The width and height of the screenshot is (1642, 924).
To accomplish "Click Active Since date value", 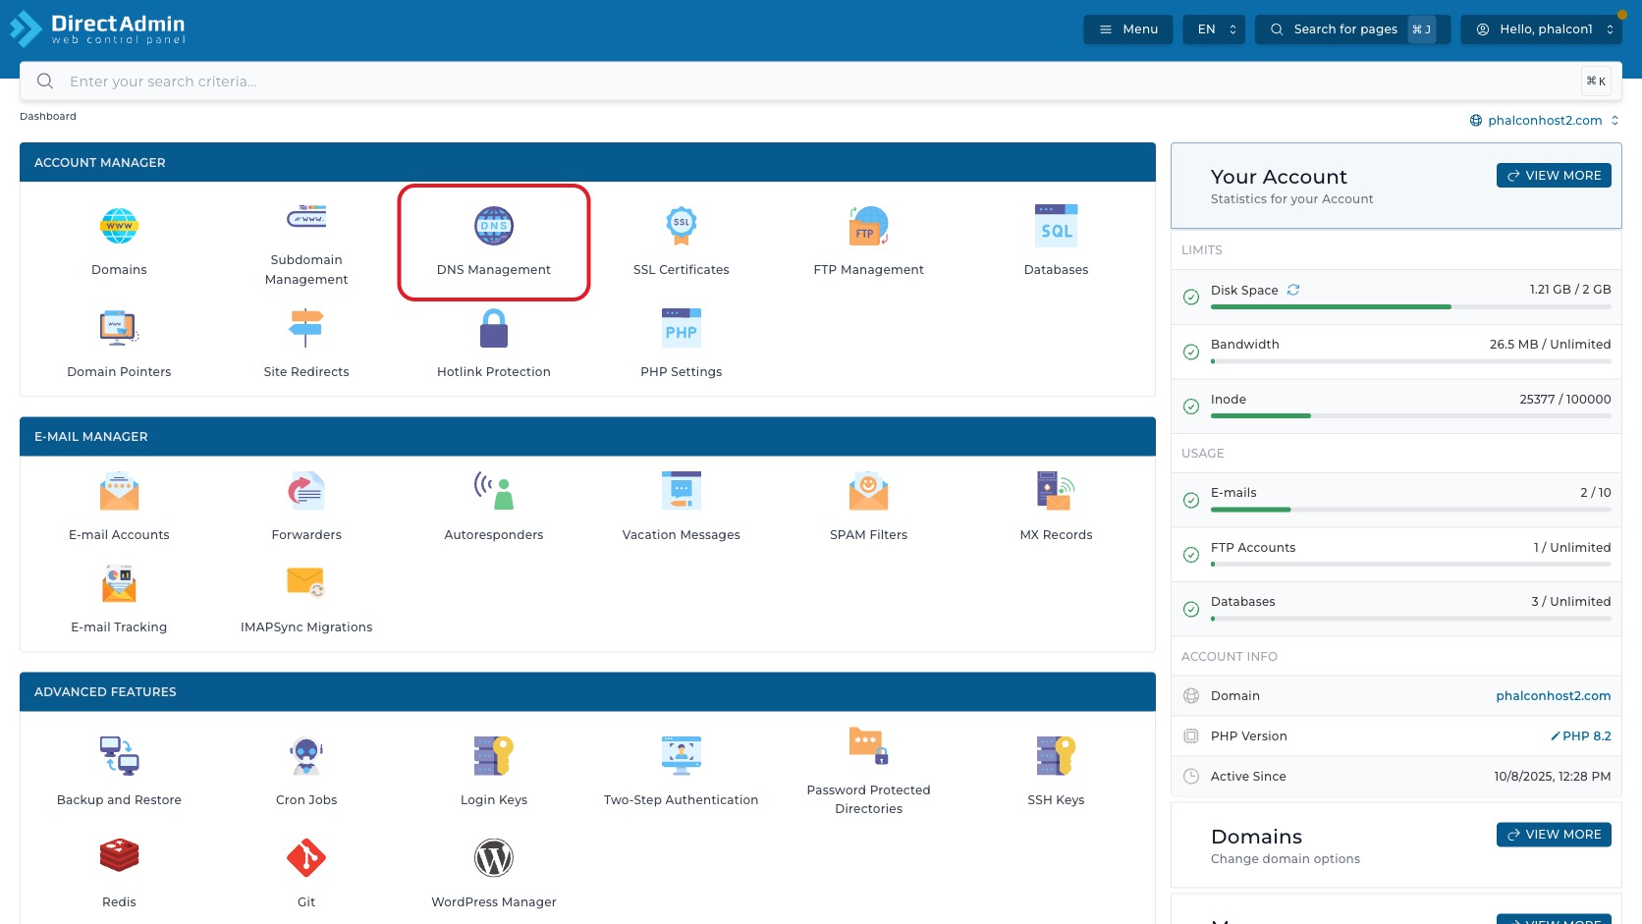I will tap(1553, 777).
